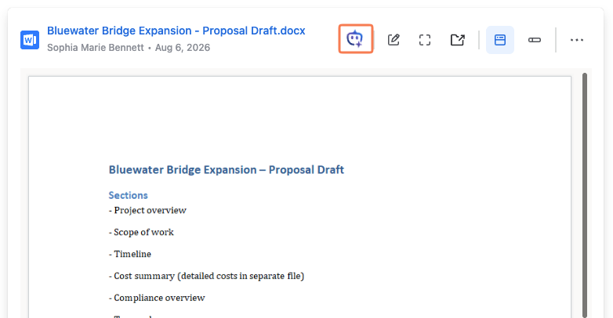The width and height of the screenshot is (613, 318).
Task: Switch to compact inline link view
Action: 535,40
